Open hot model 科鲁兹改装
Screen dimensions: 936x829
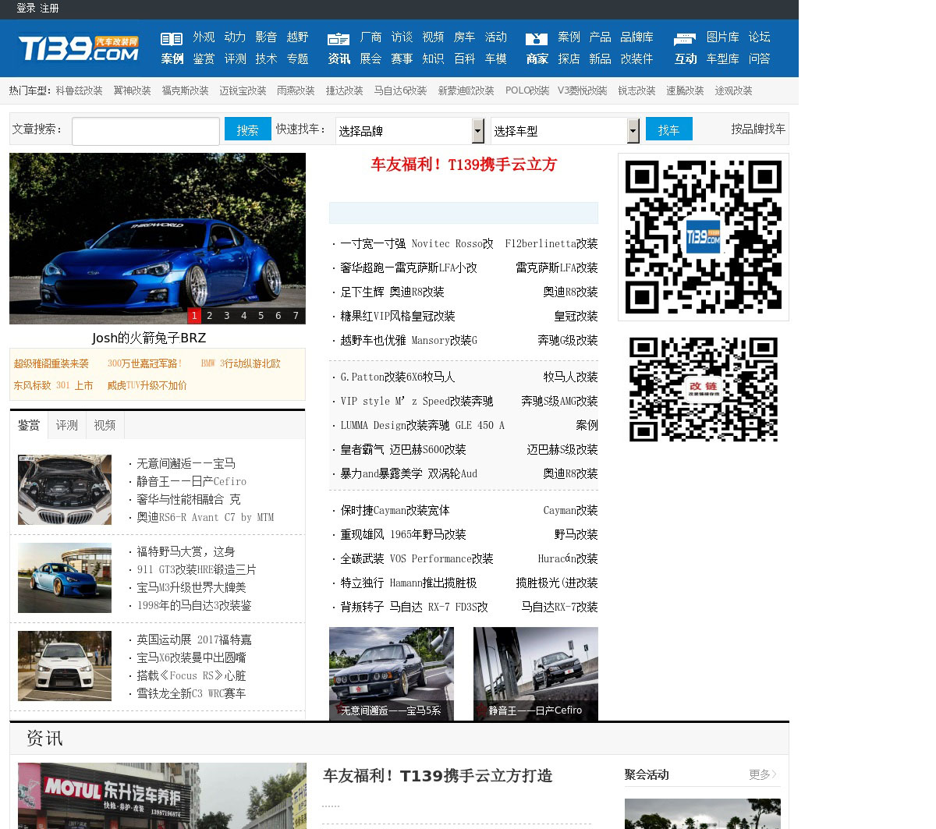(x=79, y=90)
